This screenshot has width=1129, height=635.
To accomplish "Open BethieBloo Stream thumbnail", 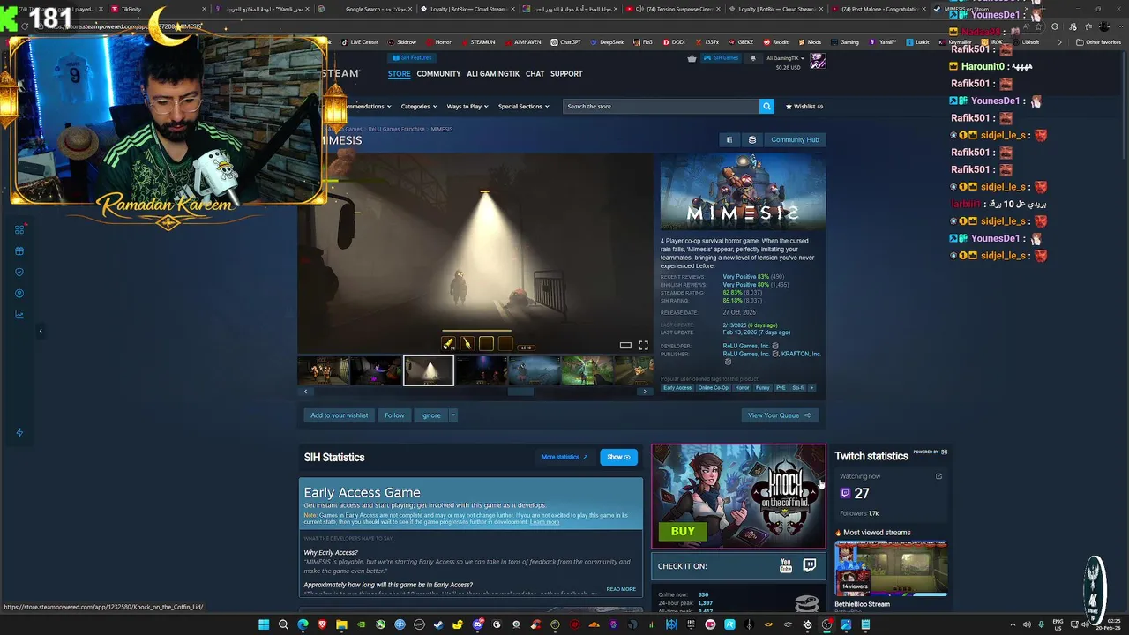I will [891, 571].
